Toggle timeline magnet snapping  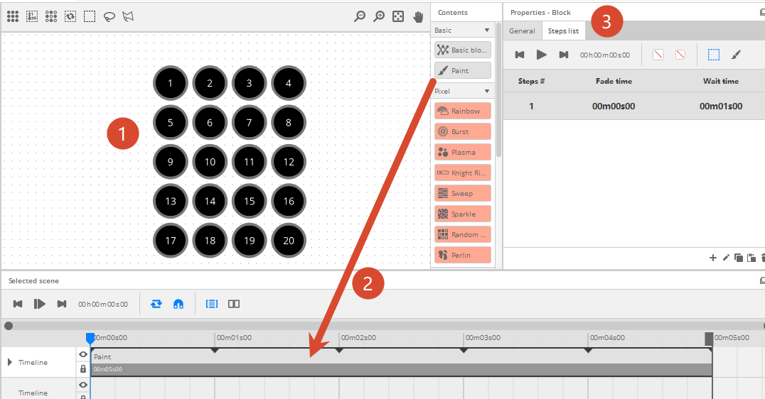[x=178, y=304]
